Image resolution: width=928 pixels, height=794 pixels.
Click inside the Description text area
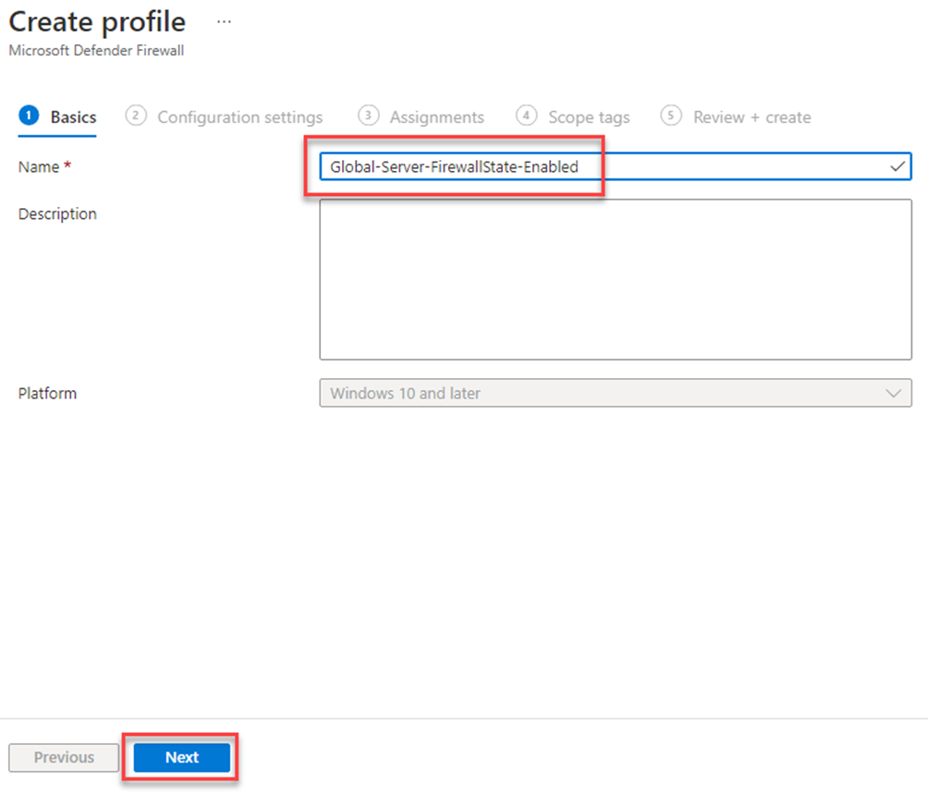point(615,279)
